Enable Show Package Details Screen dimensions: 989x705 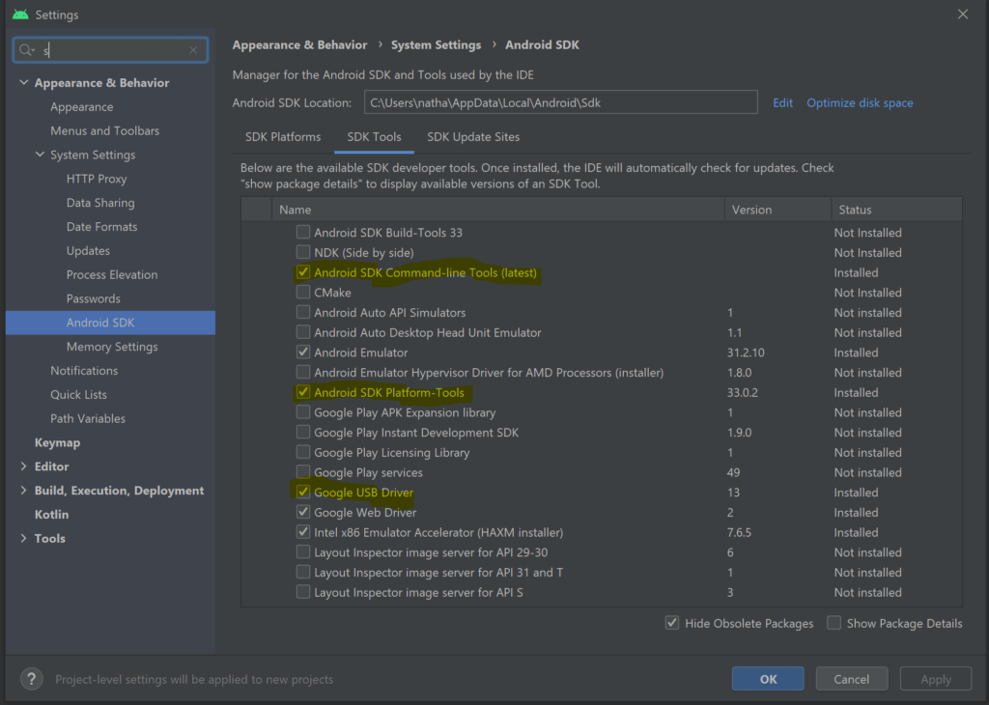click(834, 623)
